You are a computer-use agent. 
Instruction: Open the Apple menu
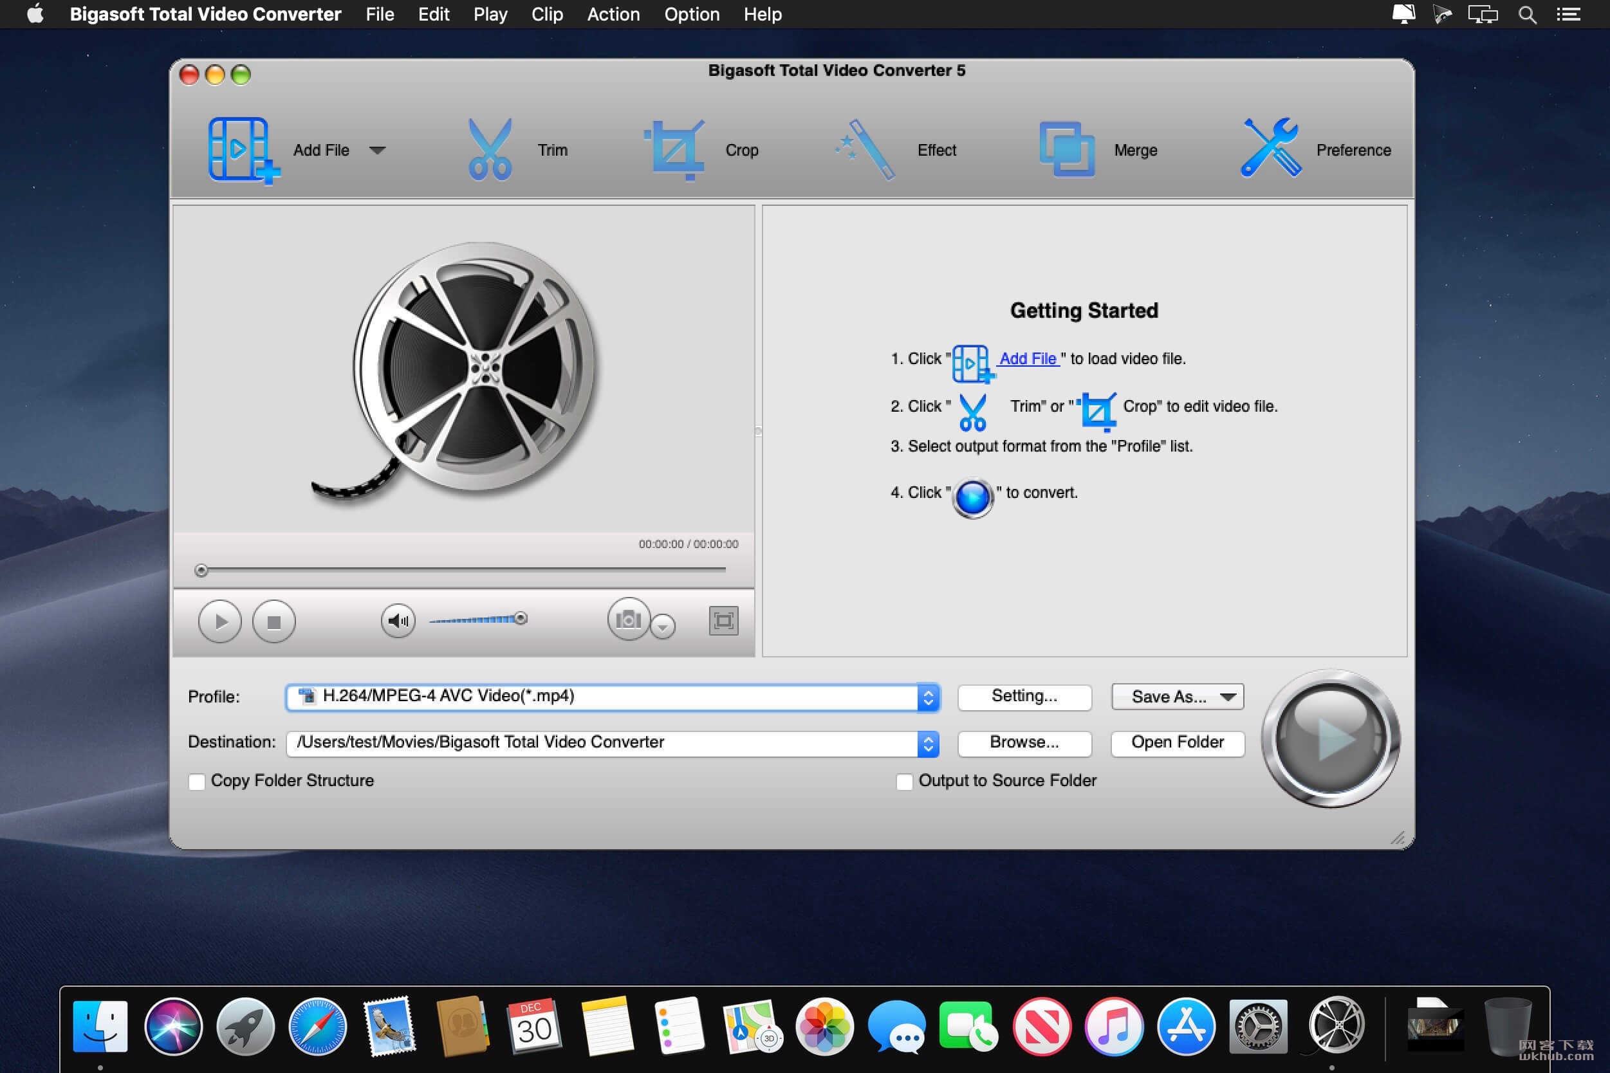coord(35,14)
